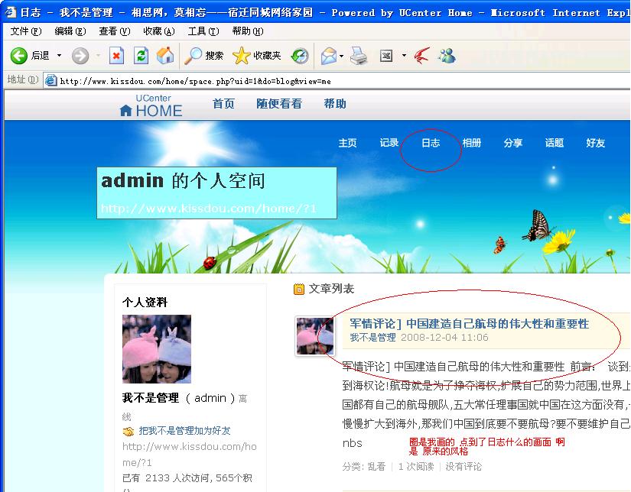Open the 收藏(A) menu
The width and height of the screenshot is (631, 492).
coord(159,31)
